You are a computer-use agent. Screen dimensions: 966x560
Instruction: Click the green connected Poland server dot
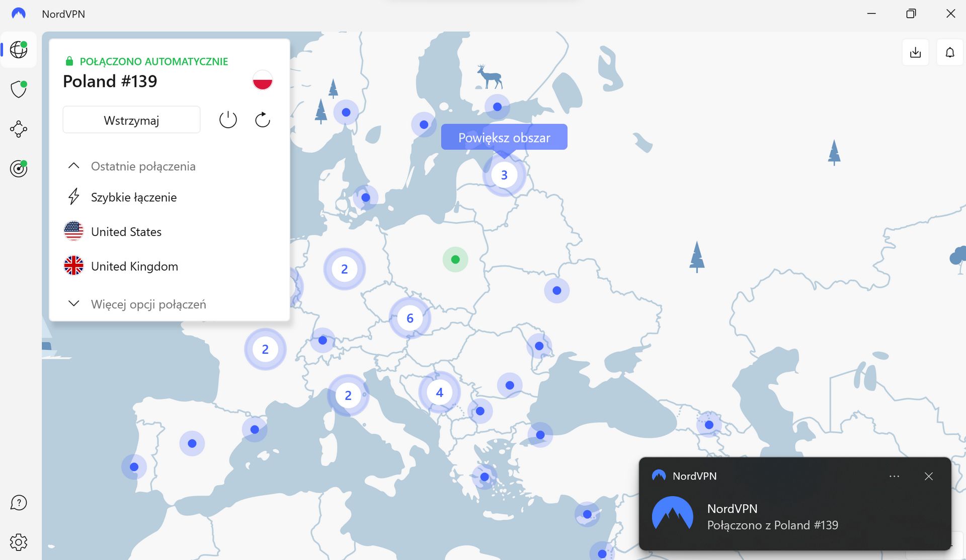(x=455, y=260)
